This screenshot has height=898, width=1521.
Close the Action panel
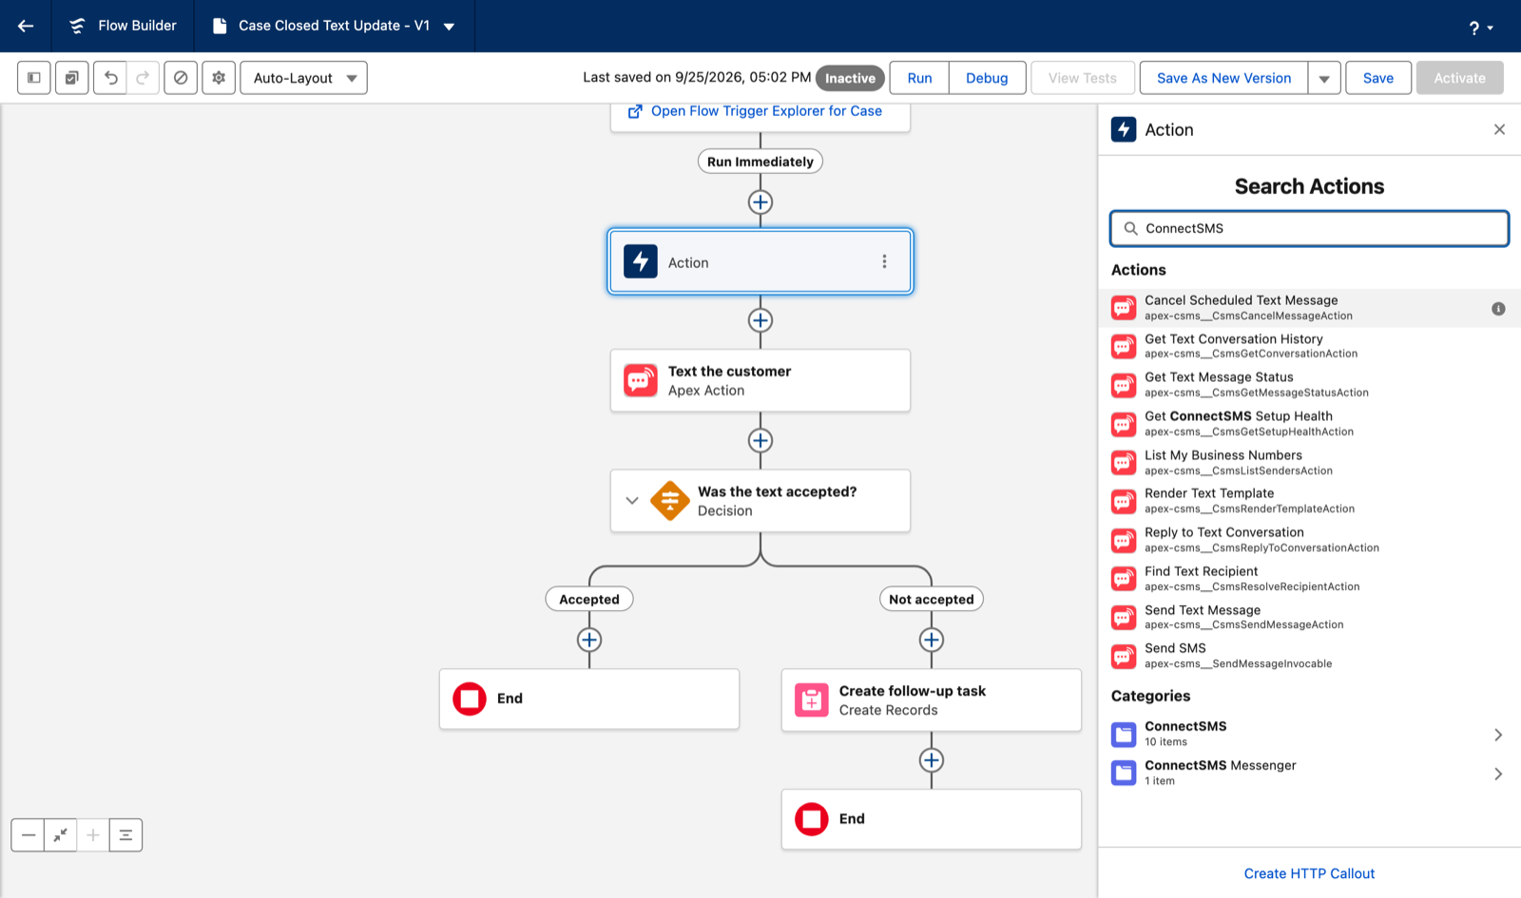1499,130
